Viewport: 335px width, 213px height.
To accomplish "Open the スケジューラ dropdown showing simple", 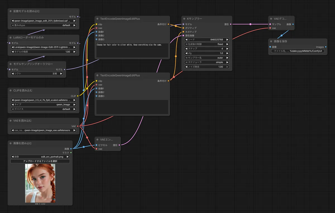I will 207,62.
